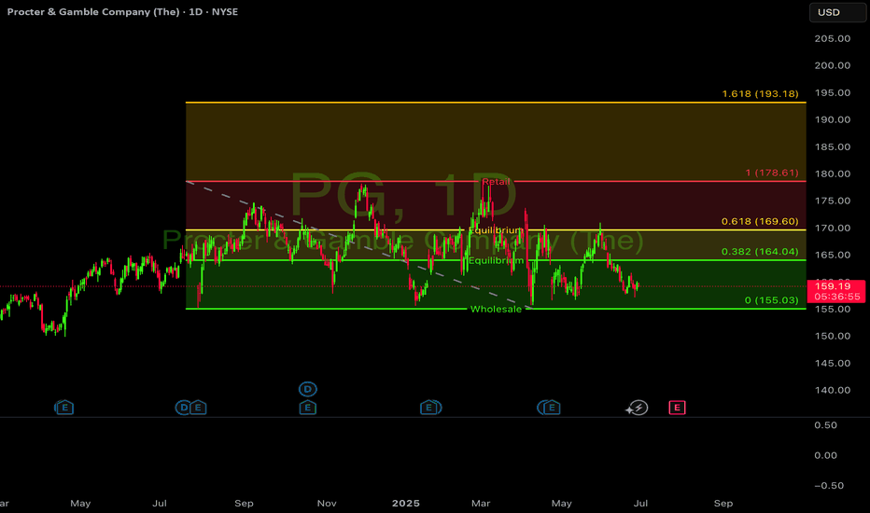The height and width of the screenshot is (513, 870).
Task: Click the red Retail line label
Action: 496,181
